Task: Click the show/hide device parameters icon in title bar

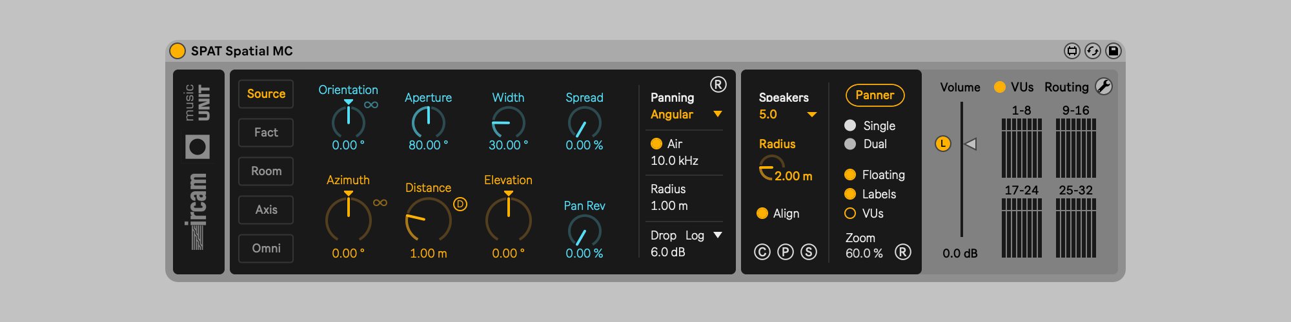Action: (x=1072, y=51)
